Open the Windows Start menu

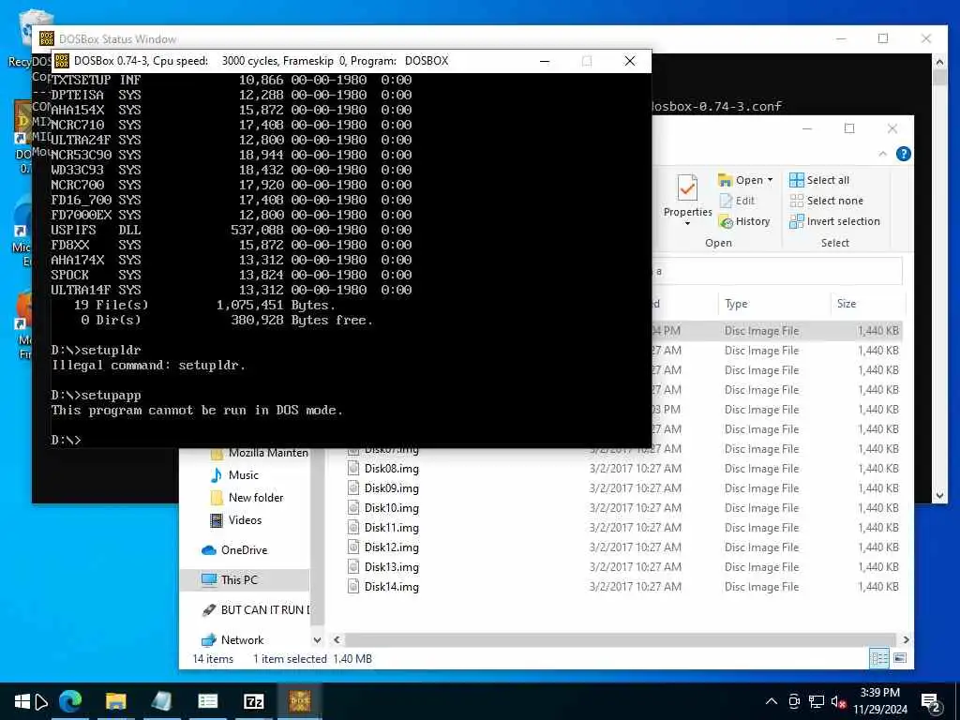click(22, 701)
